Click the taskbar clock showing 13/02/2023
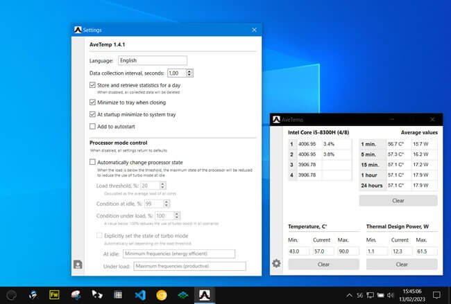The image size is (451, 304). point(412,295)
